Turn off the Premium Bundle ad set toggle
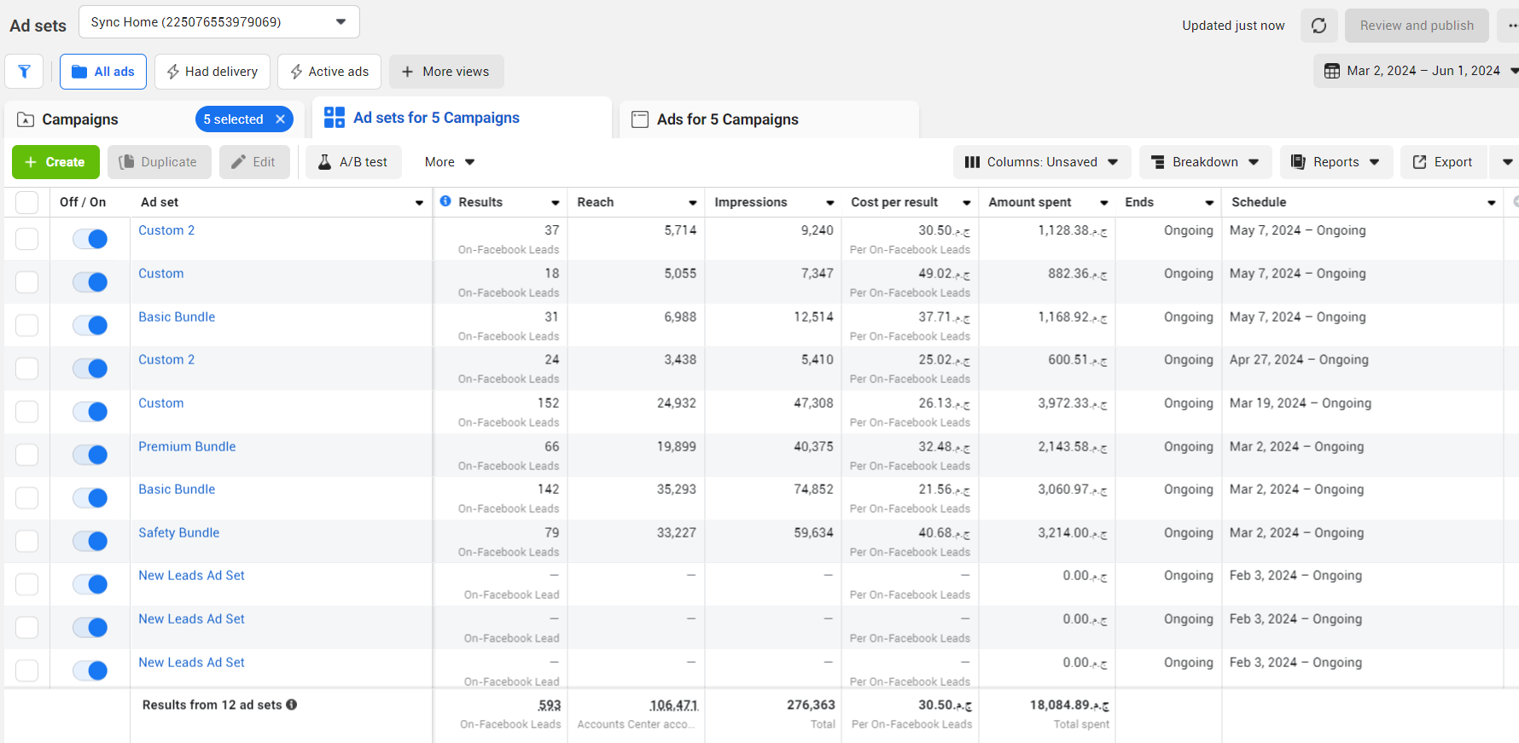This screenshot has width=1519, height=743. tap(90, 455)
